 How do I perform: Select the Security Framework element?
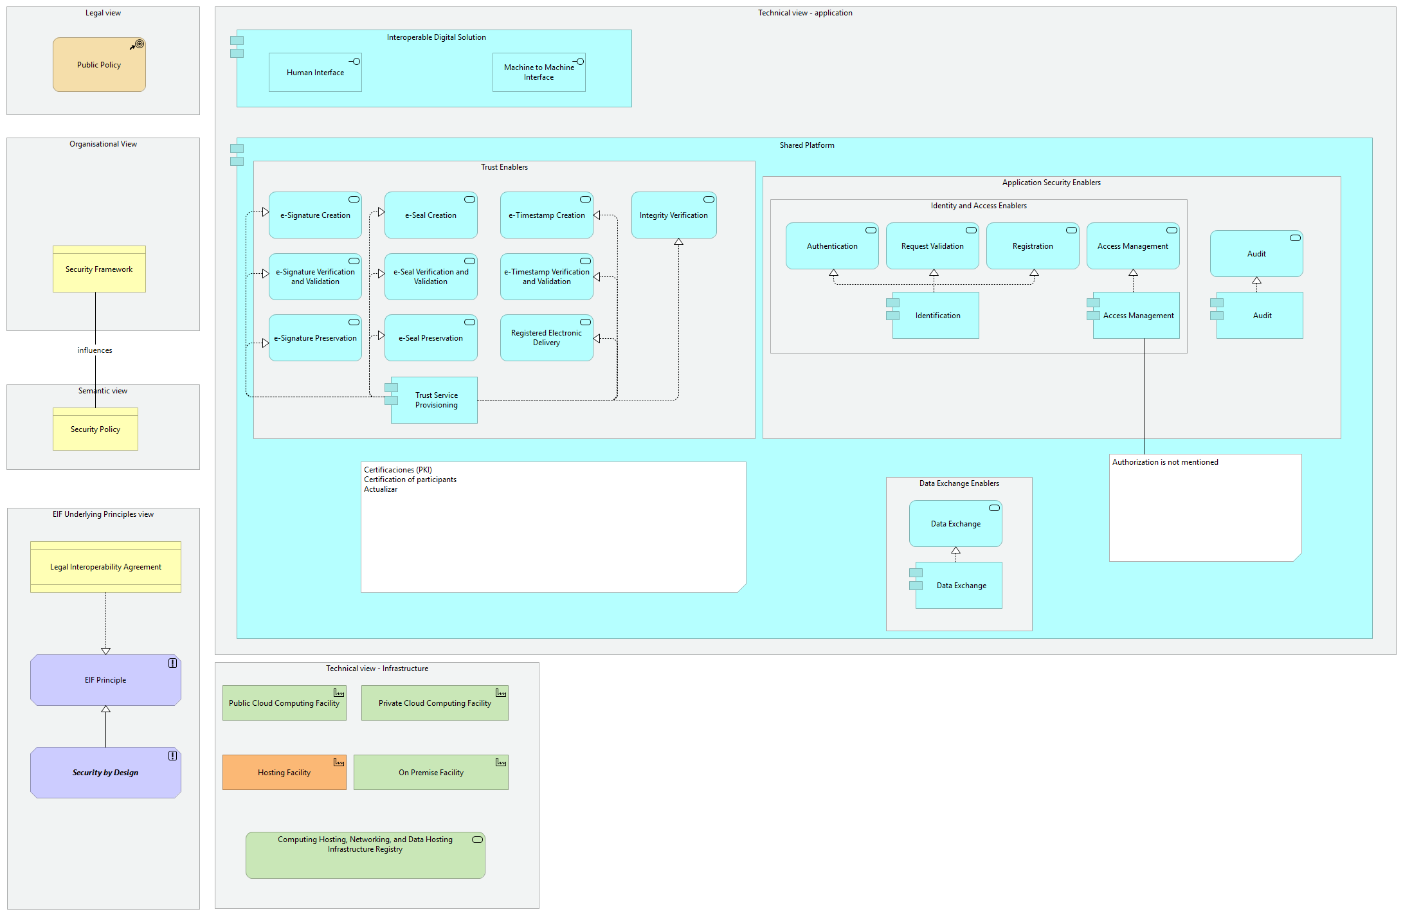click(x=99, y=269)
